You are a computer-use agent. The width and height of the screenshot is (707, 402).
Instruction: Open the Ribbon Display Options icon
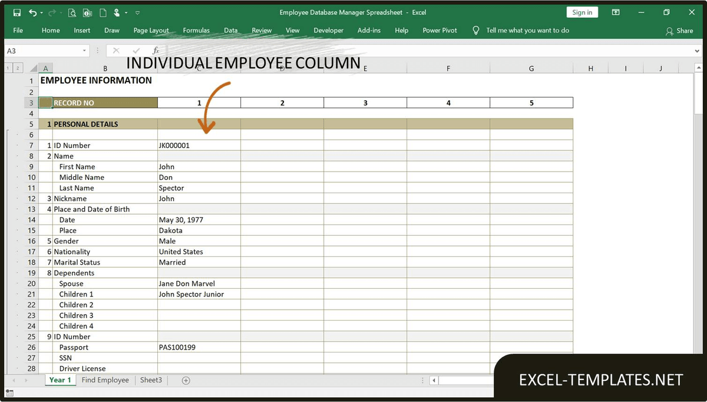(x=615, y=12)
